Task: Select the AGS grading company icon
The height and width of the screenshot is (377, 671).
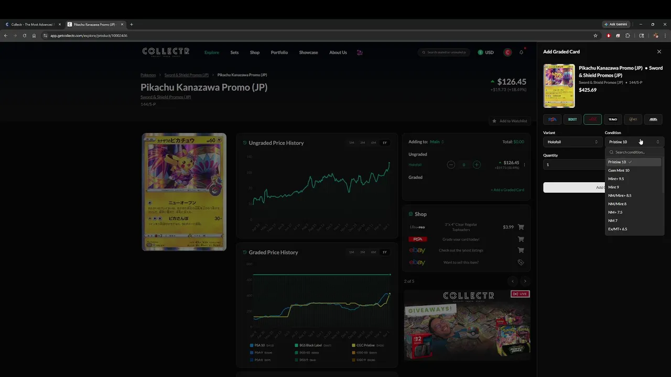Action: click(x=653, y=119)
